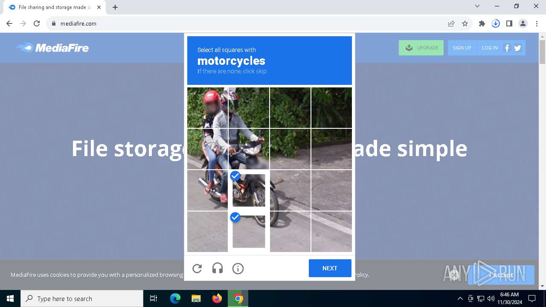Image resolution: width=546 pixels, height=307 pixels.
Task: Log in with Twitter icon
Action: click(517, 48)
